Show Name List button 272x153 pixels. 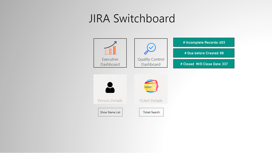pyautogui.click(x=110, y=112)
